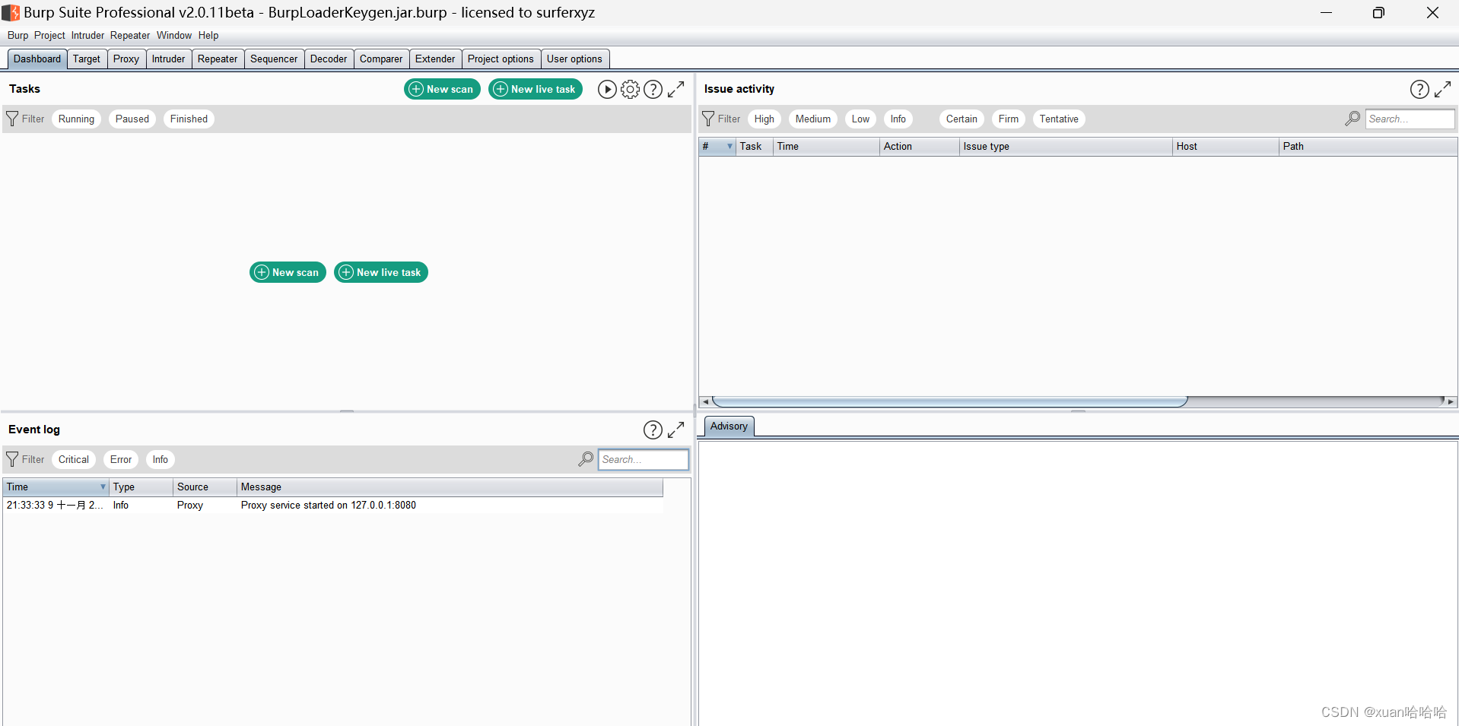Image resolution: width=1459 pixels, height=726 pixels.
Task: Click the centered New scan button
Action: (x=288, y=272)
